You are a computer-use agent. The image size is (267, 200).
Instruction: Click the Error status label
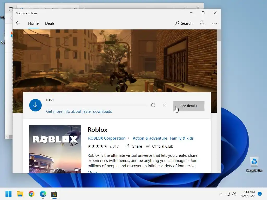(x=50, y=99)
